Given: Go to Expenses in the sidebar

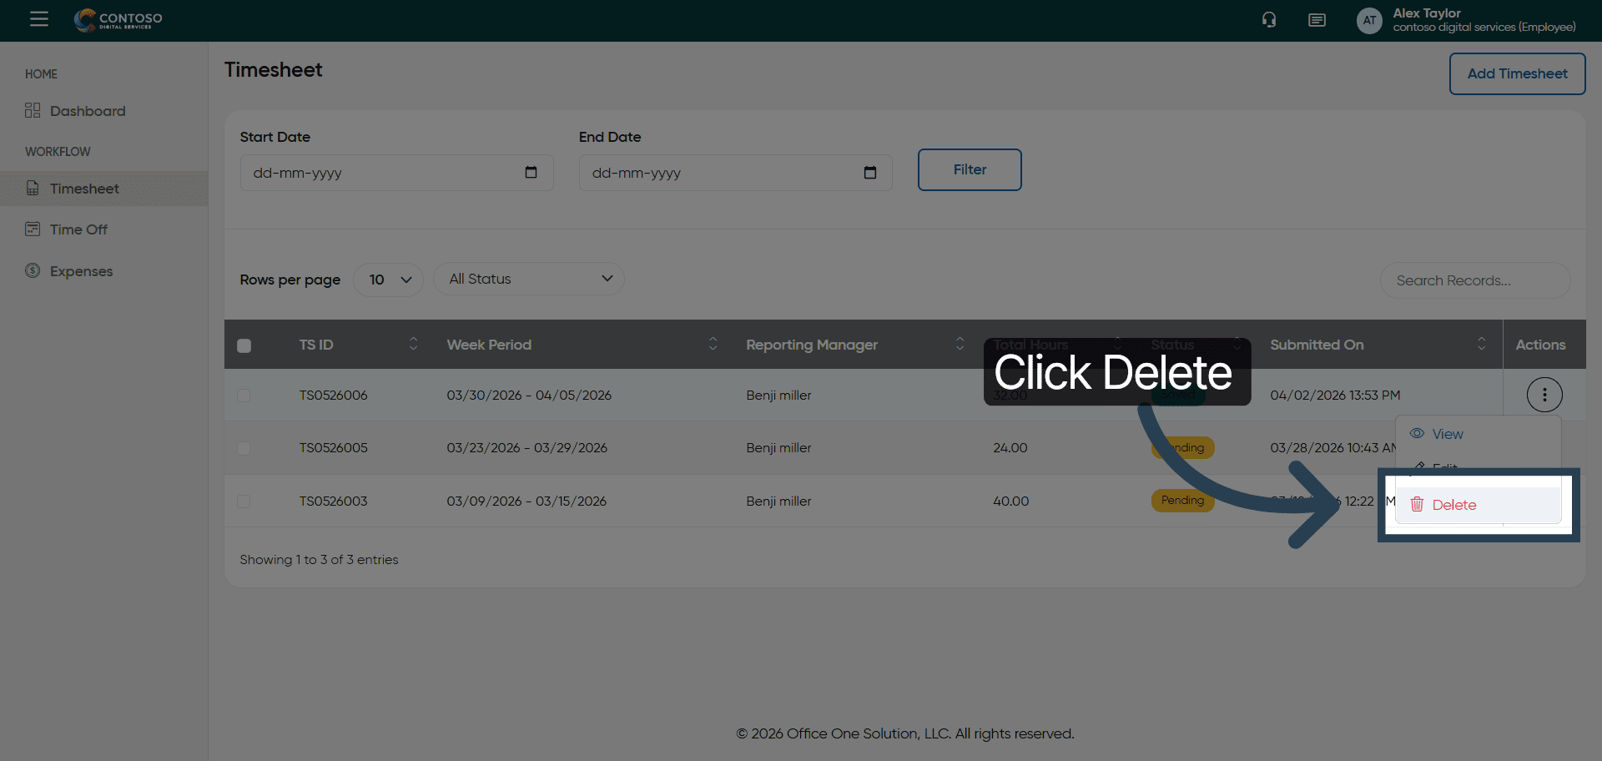Looking at the screenshot, I should tap(81, 271).
